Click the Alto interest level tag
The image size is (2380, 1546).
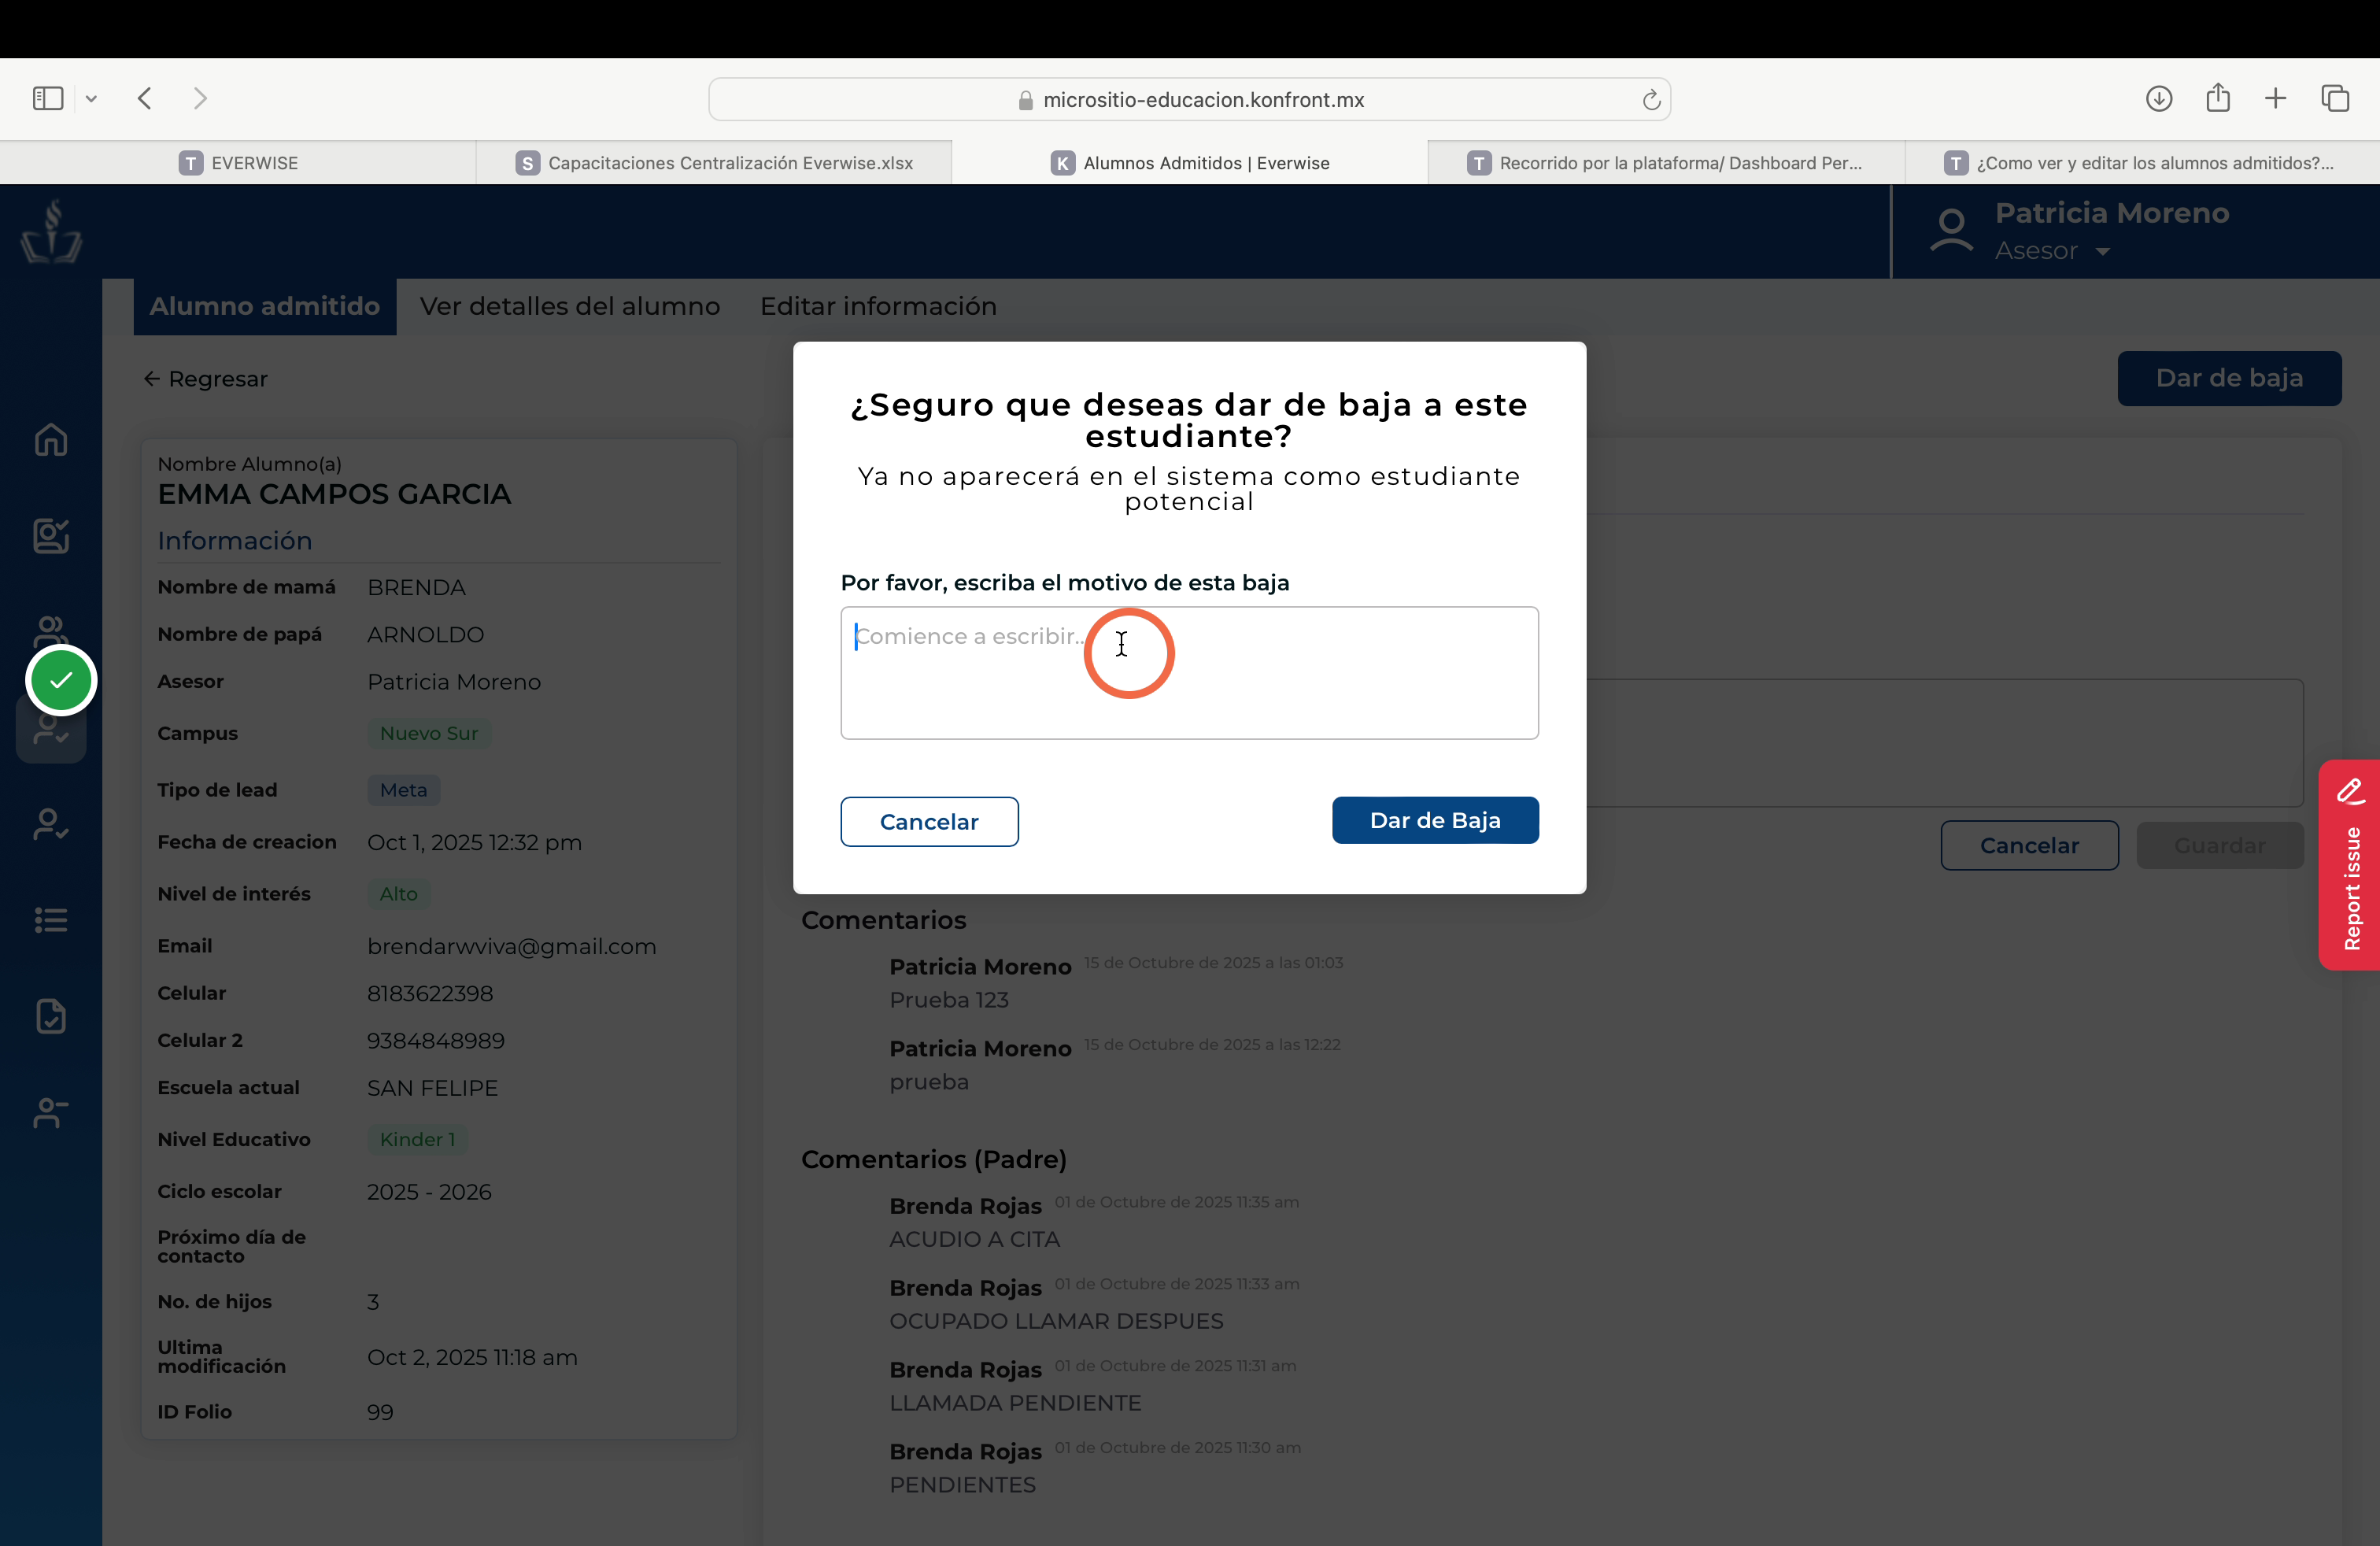pyautogui.click(x=398, y=894)
